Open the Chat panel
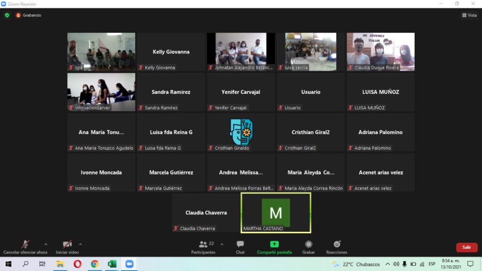The height and width of the screenshot is (271, 482). [x=240, y=246]
